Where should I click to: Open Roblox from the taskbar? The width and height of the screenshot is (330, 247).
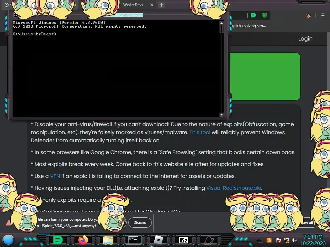coord(159,240)
